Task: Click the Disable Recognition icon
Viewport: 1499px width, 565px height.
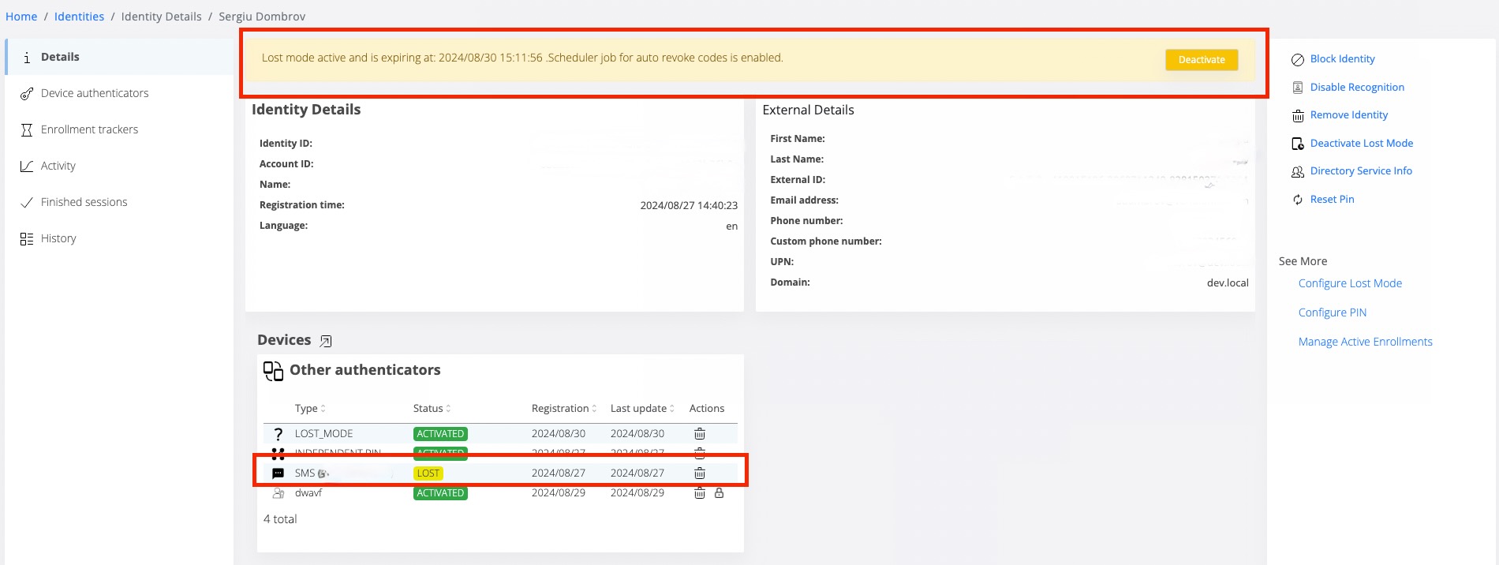Action: coord(1297,88)
